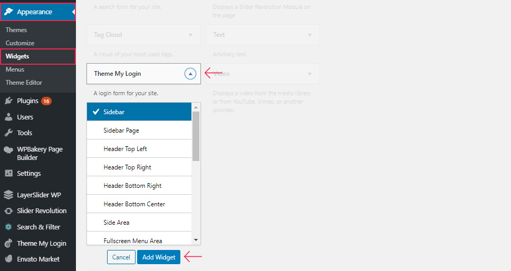The height and width of the screenshot is (271, 511).
Task: Open the Themes submenu item
Action: [x=16, y=30]
